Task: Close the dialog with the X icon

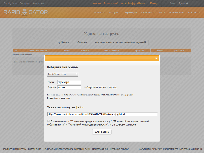Action: tap(156, 58)
